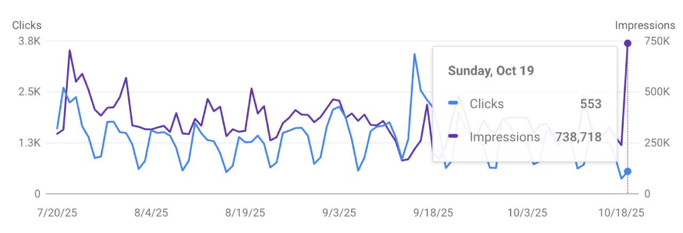Click the blue Clicks swatch in the tooltip
This screenshot has width=683, height=233.
point(454,103)
